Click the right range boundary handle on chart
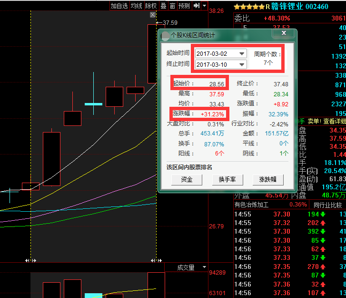346x298 pixels. 156,260
